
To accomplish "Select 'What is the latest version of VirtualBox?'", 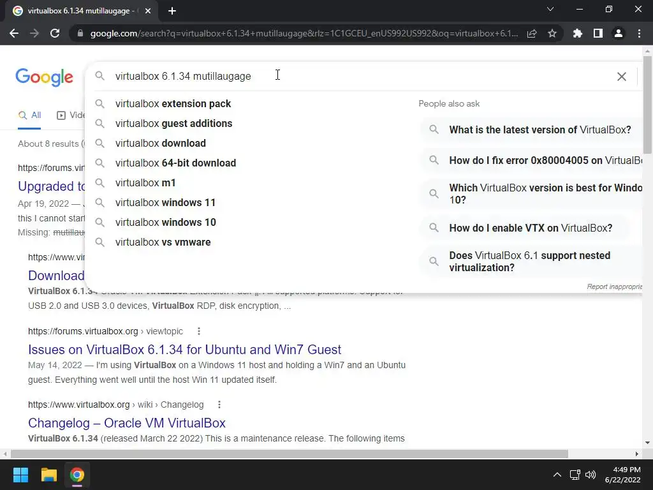I will (531, 130).
